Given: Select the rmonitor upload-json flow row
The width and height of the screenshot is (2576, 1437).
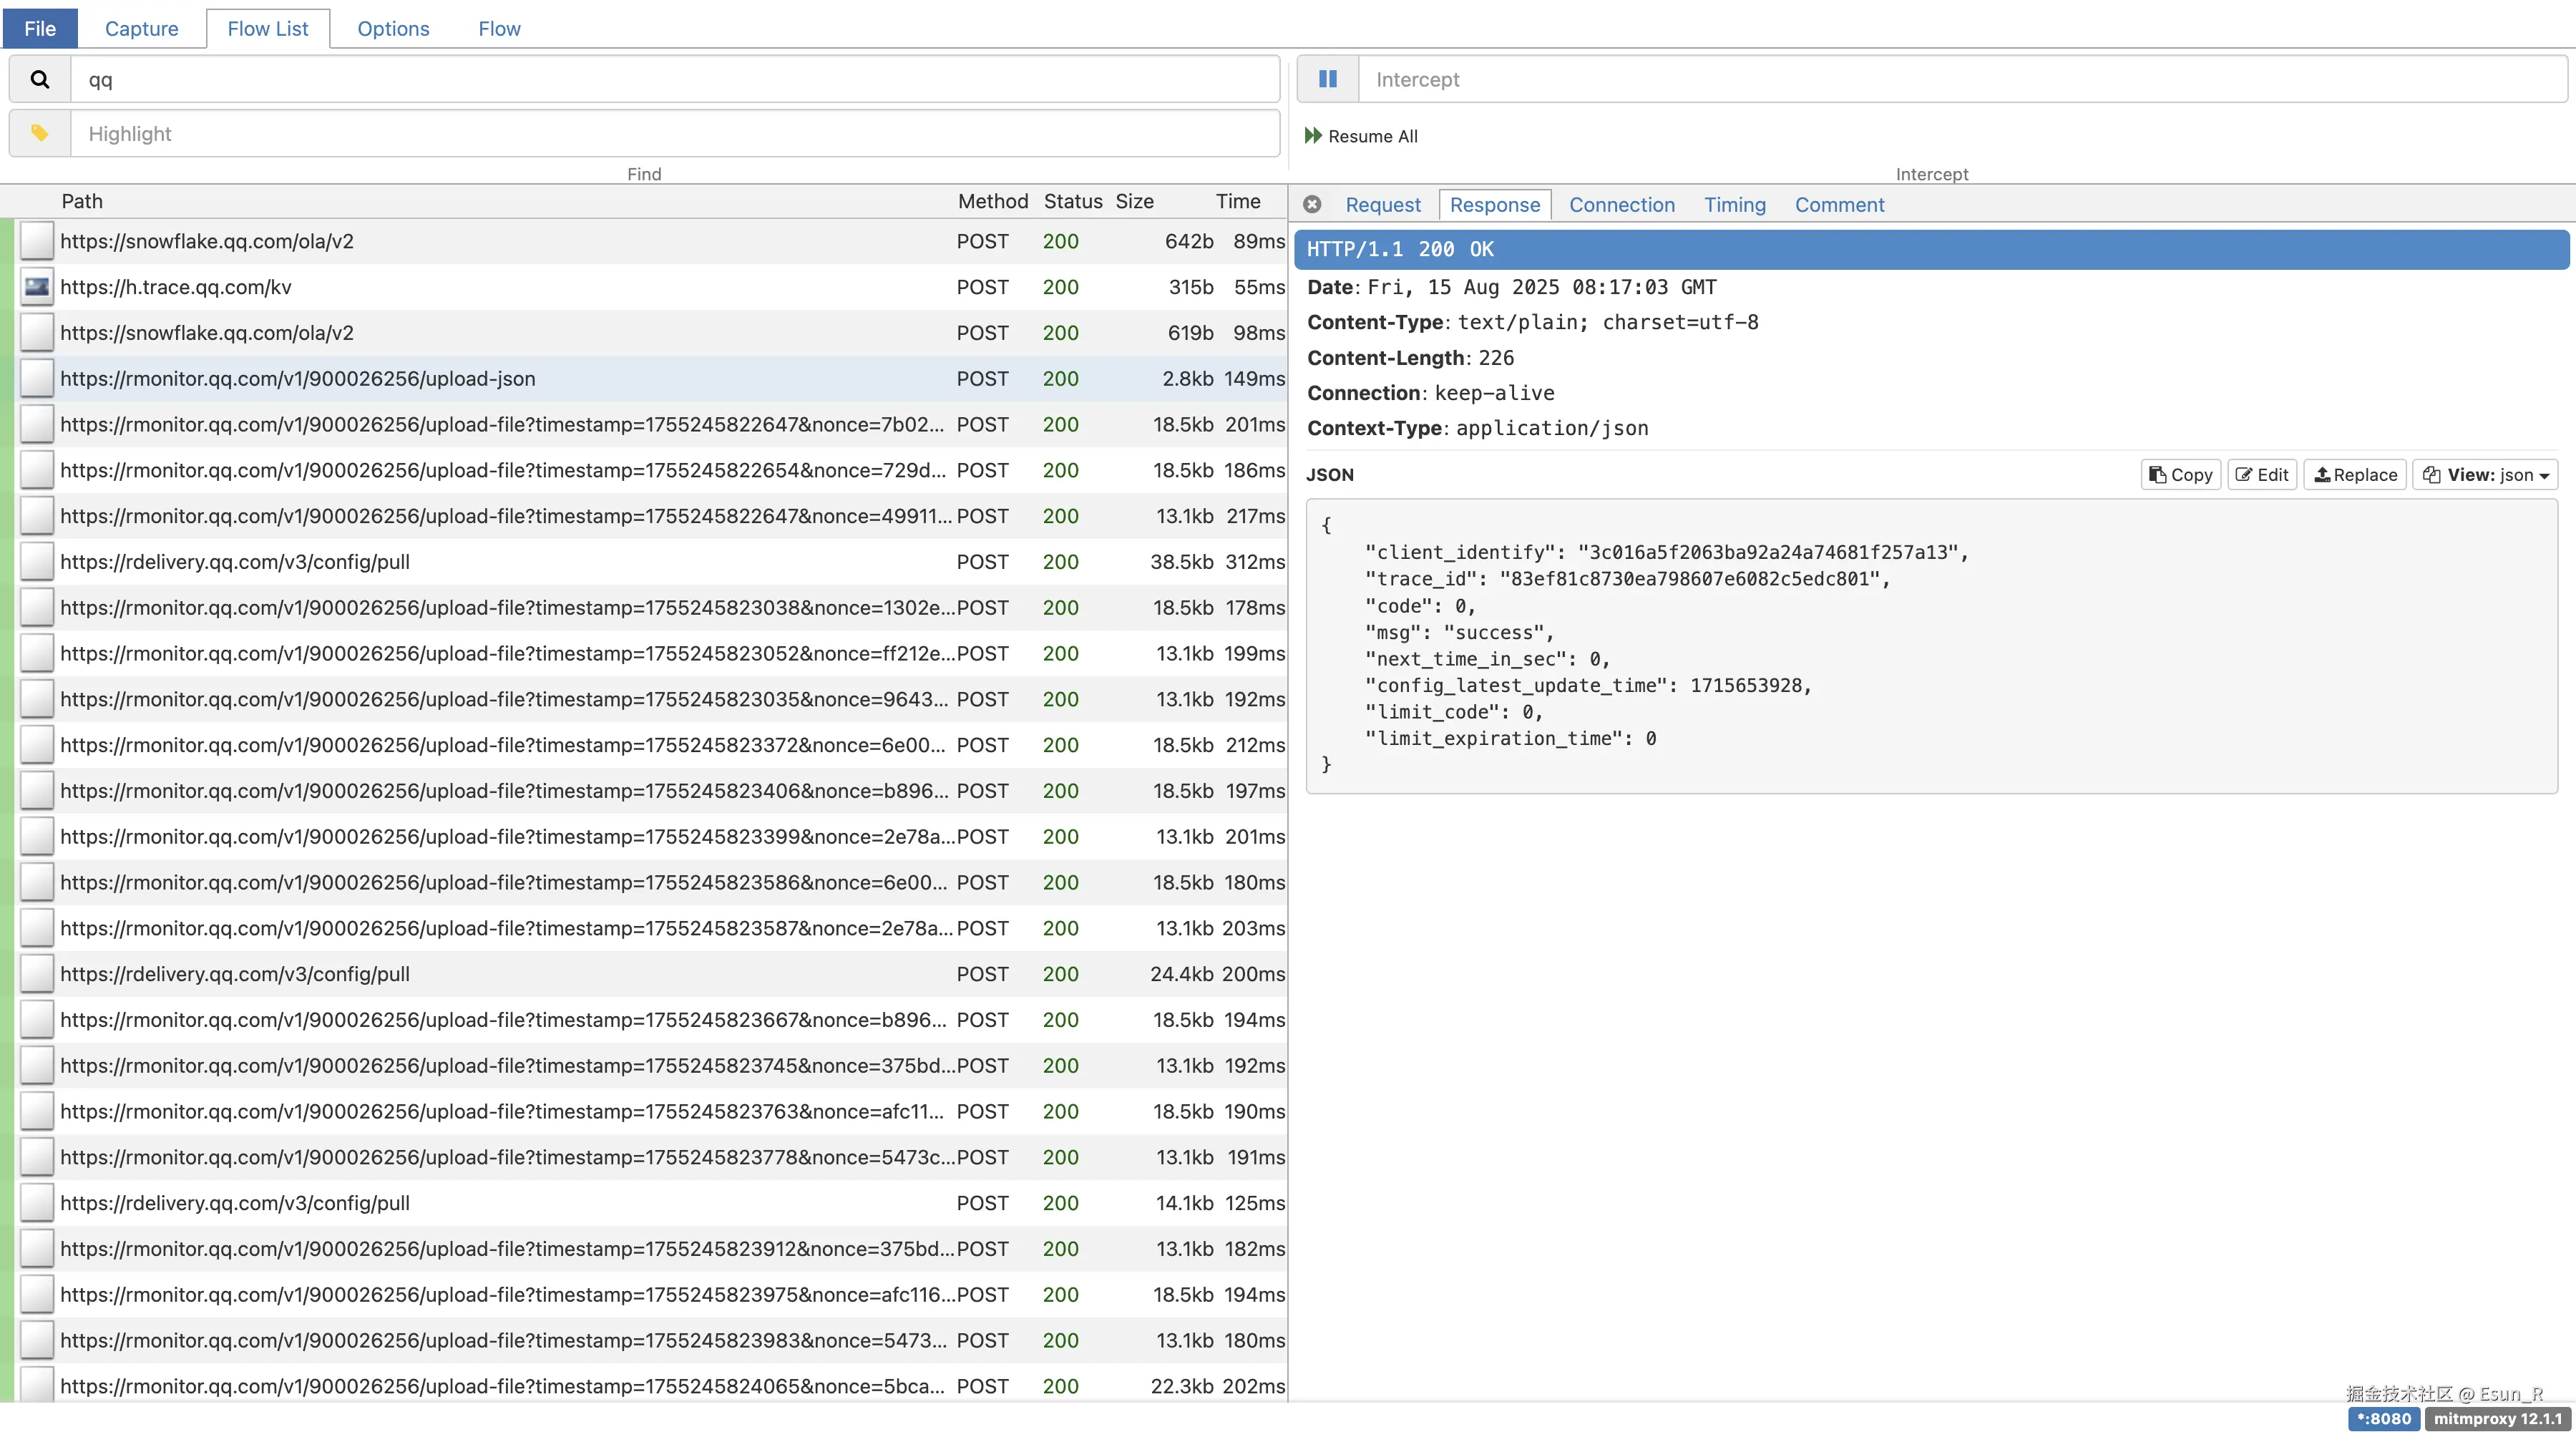Looking at the screenshot, I should [500, 378].
